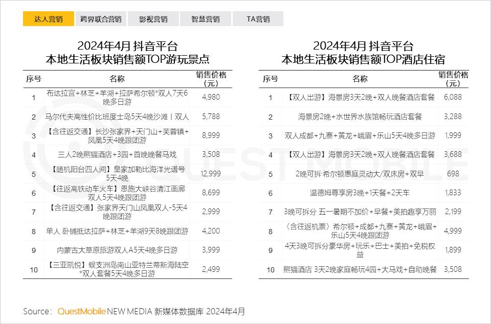Click the 张家界天门山凤凰双人 row name
Viewport: 491px width, 324px height.
point(117,212)
